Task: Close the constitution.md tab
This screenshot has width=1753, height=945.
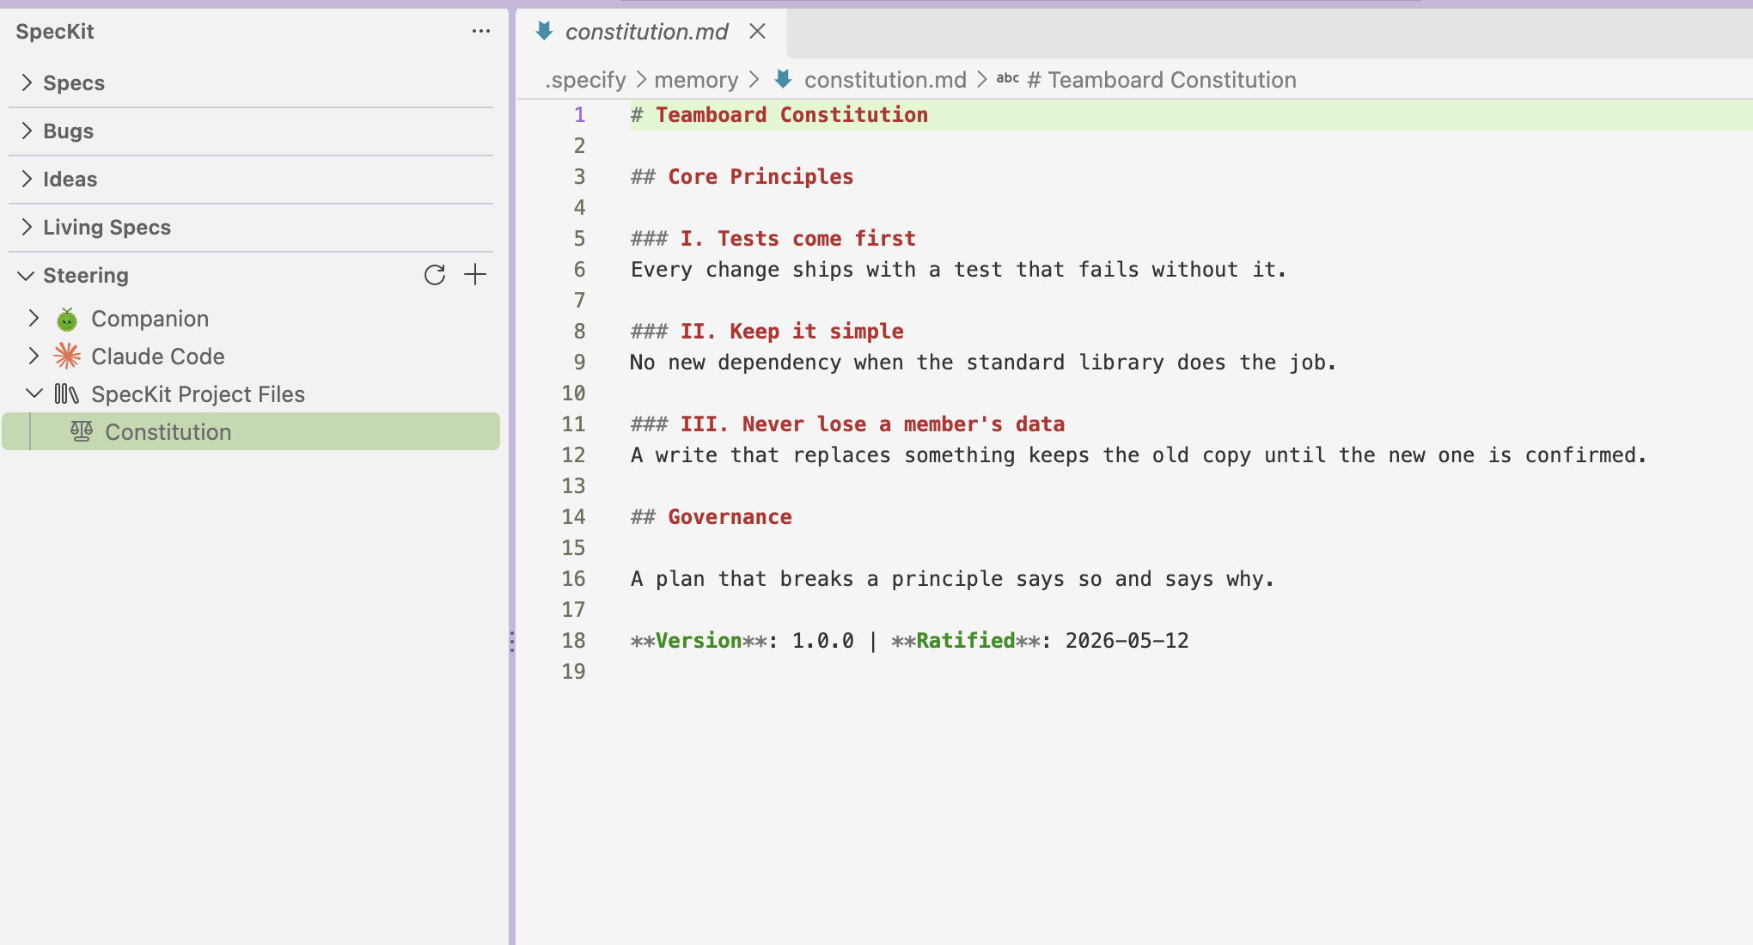Action: (x=757, y=32)
